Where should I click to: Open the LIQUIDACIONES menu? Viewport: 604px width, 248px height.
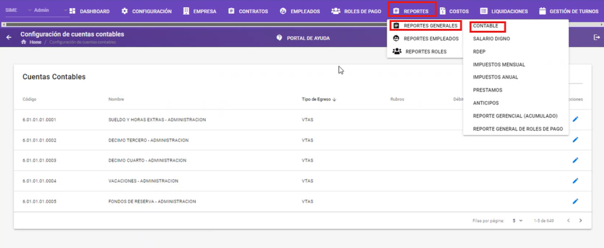pyautogui.click(x=504, y=11)
